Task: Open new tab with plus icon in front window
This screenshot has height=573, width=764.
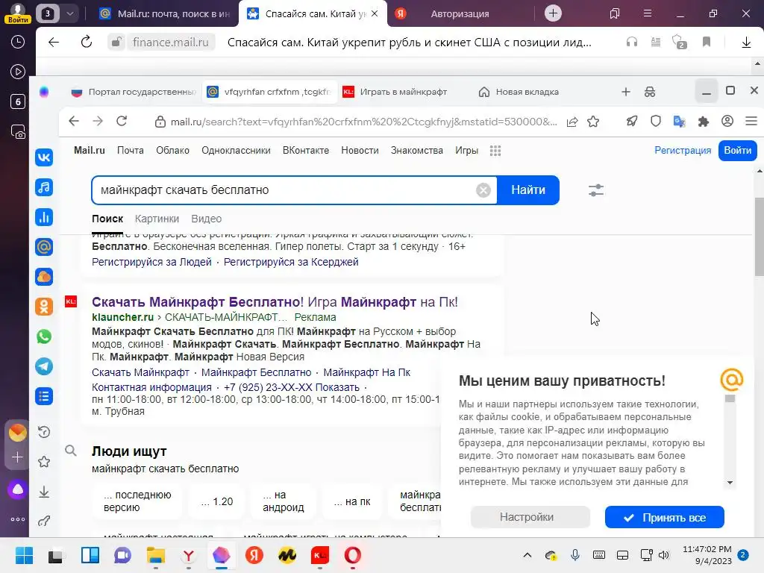Action: pos(626,92)
